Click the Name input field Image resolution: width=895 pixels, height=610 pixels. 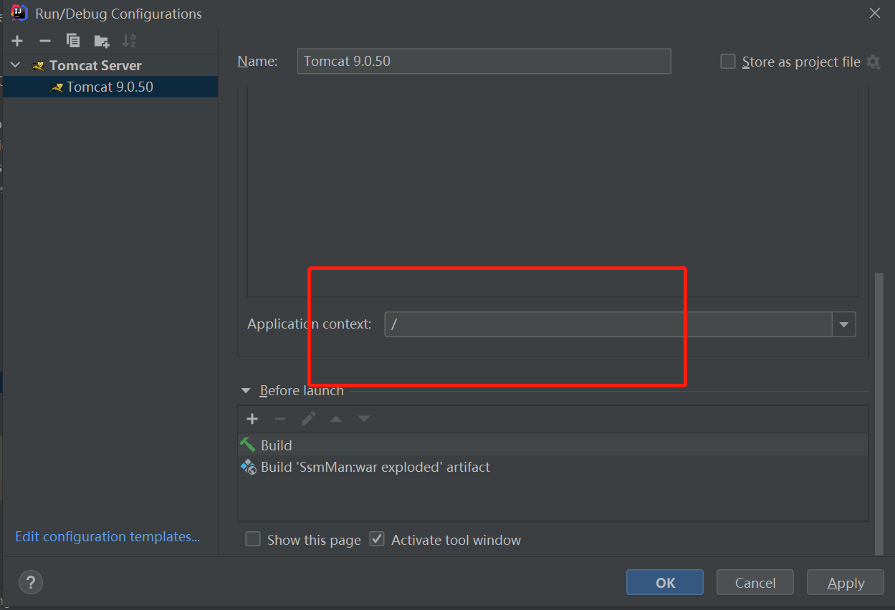click(x=484, y=61)
